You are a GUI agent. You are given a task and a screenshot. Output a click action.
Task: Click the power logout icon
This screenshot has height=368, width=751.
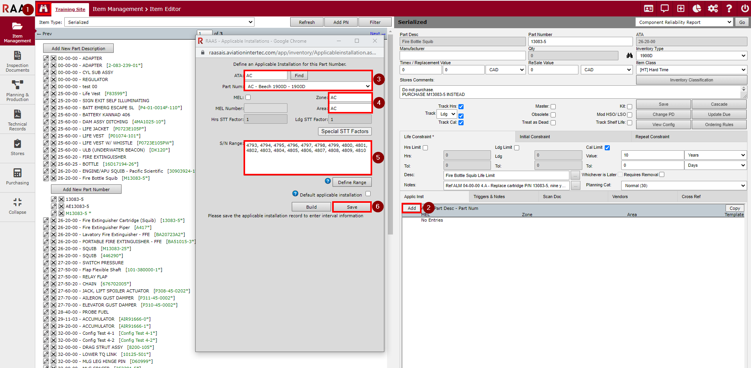[x=745, y=9]
